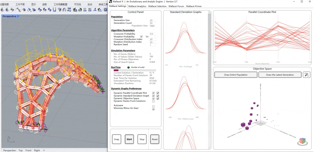Select the Wallacei Settings tab

pos(117,6)
